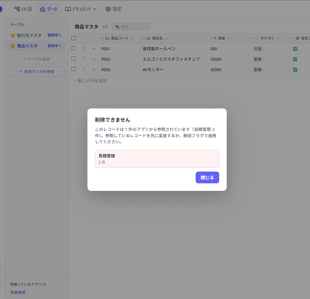310x299 pixels.
Task: Click the P001 product code cell
Action: click(119, 49)
